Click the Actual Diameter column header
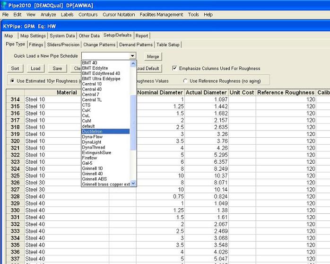Image resolution: width=330 pixels, height=264 pixels. click(206, 92)
